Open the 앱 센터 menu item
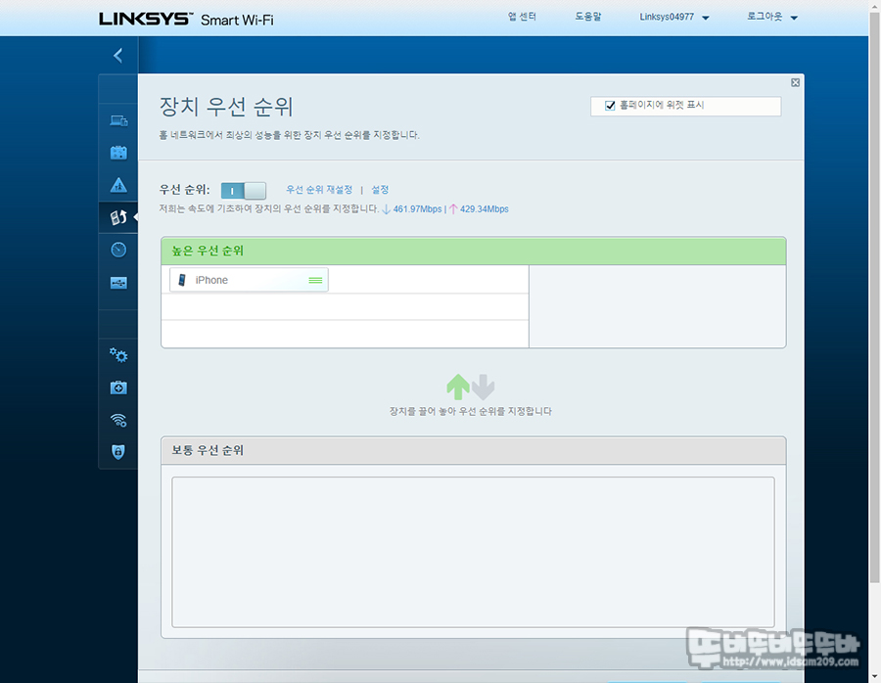This screenshot has width=881, height=683. 522,17
